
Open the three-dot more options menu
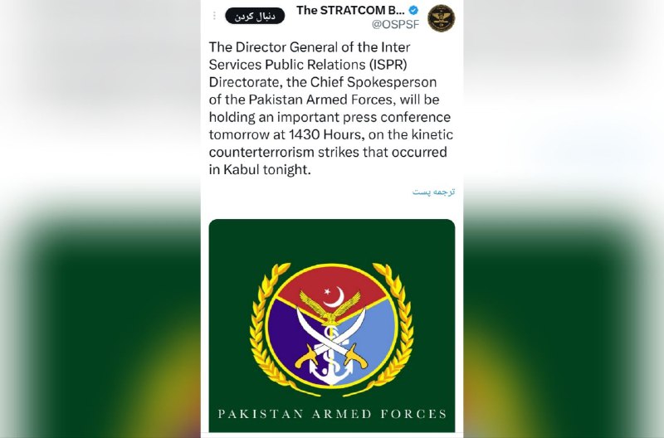(214, 16)
